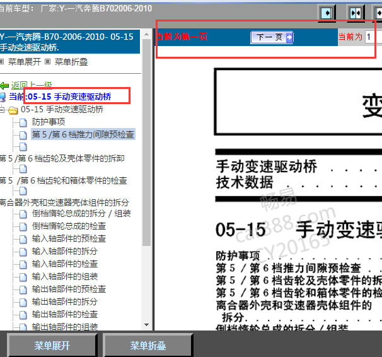Click the inward-arrows split panel icon

[356, 13]
